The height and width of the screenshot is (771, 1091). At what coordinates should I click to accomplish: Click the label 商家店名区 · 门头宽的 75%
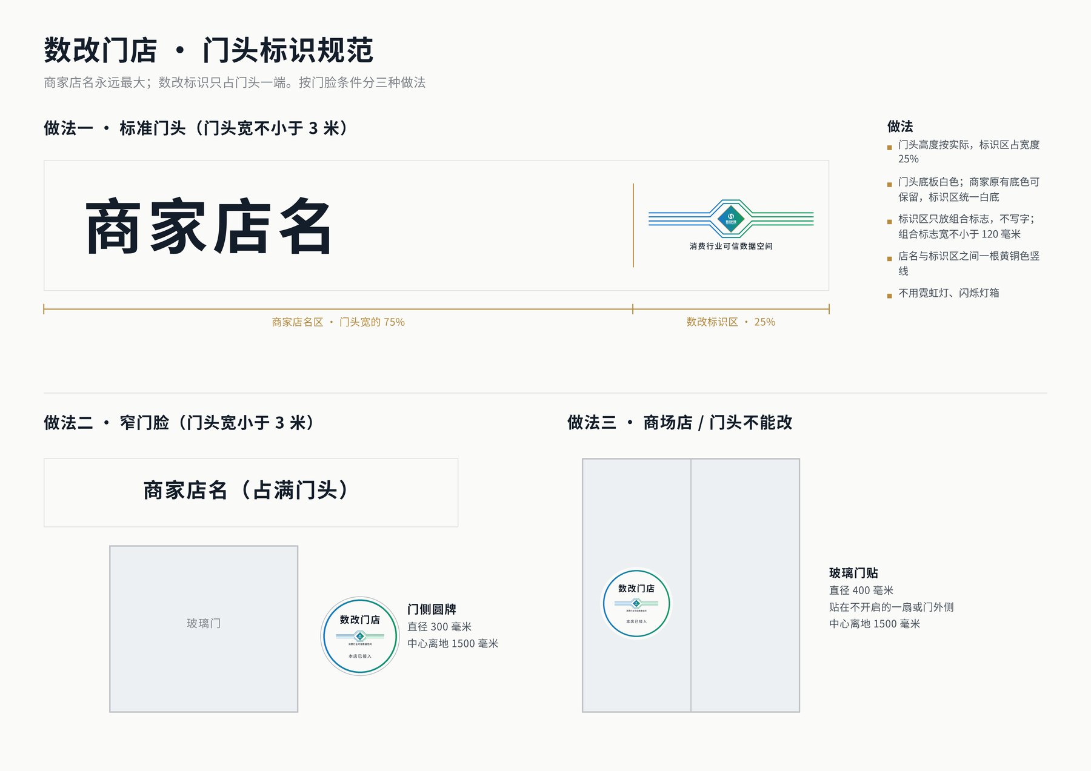pyautogui.click(x=338, y=322)
